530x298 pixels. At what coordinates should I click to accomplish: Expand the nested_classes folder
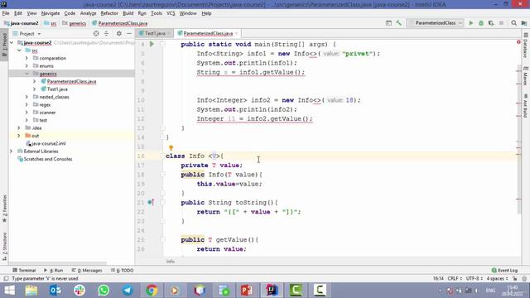(26, 97)
